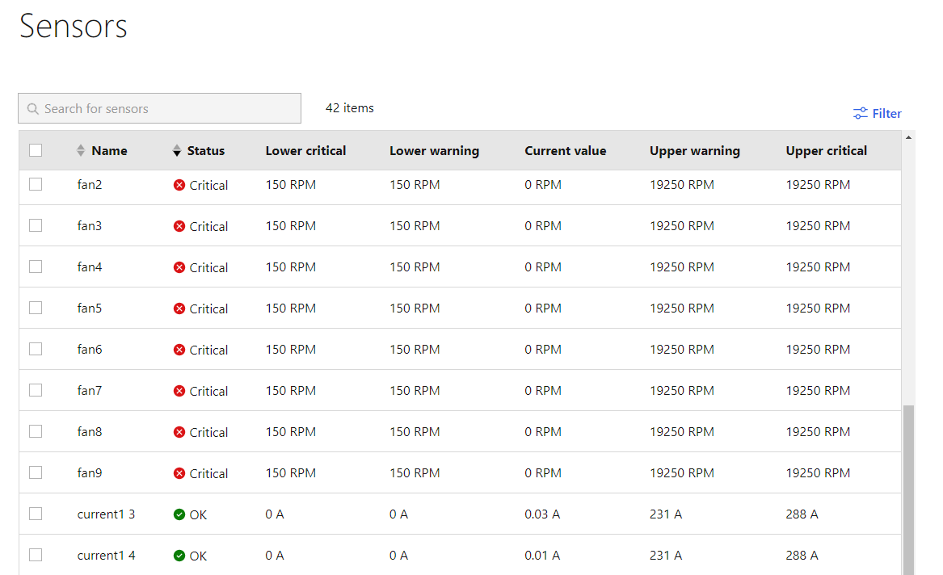This screenshot has height=575, width=943.
Task: Click the magnifier icon in the search box
Action: point(33,109)
